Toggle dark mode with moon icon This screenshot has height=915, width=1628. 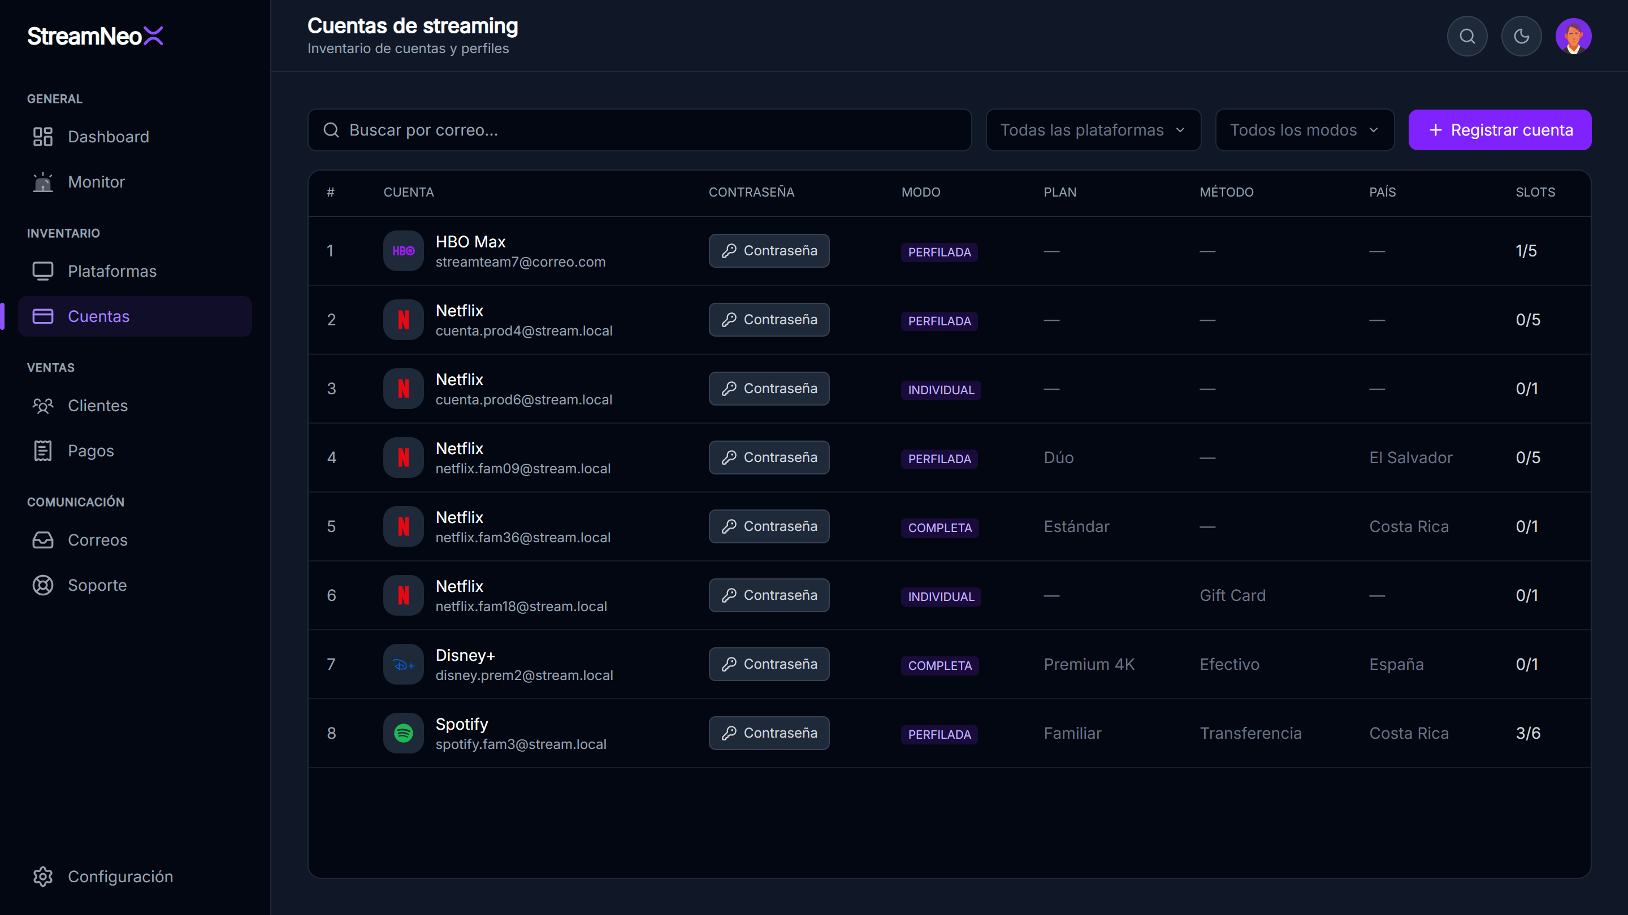pyautogui.click(x=1521, y=36)
